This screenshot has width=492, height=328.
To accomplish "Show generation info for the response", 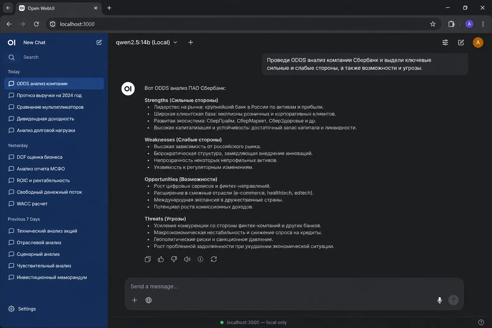I will [x=201, y=259].
